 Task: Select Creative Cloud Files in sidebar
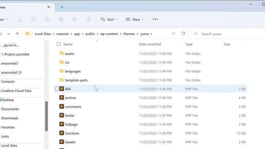click(x=16, y=91)
